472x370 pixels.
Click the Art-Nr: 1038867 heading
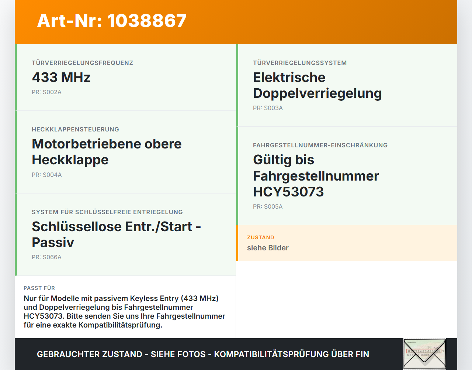112,21
